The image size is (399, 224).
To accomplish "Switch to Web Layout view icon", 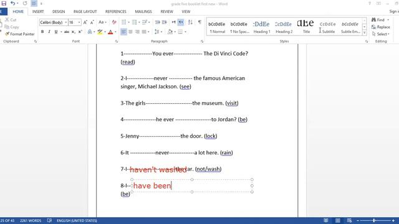I will [x=349, y=220].
